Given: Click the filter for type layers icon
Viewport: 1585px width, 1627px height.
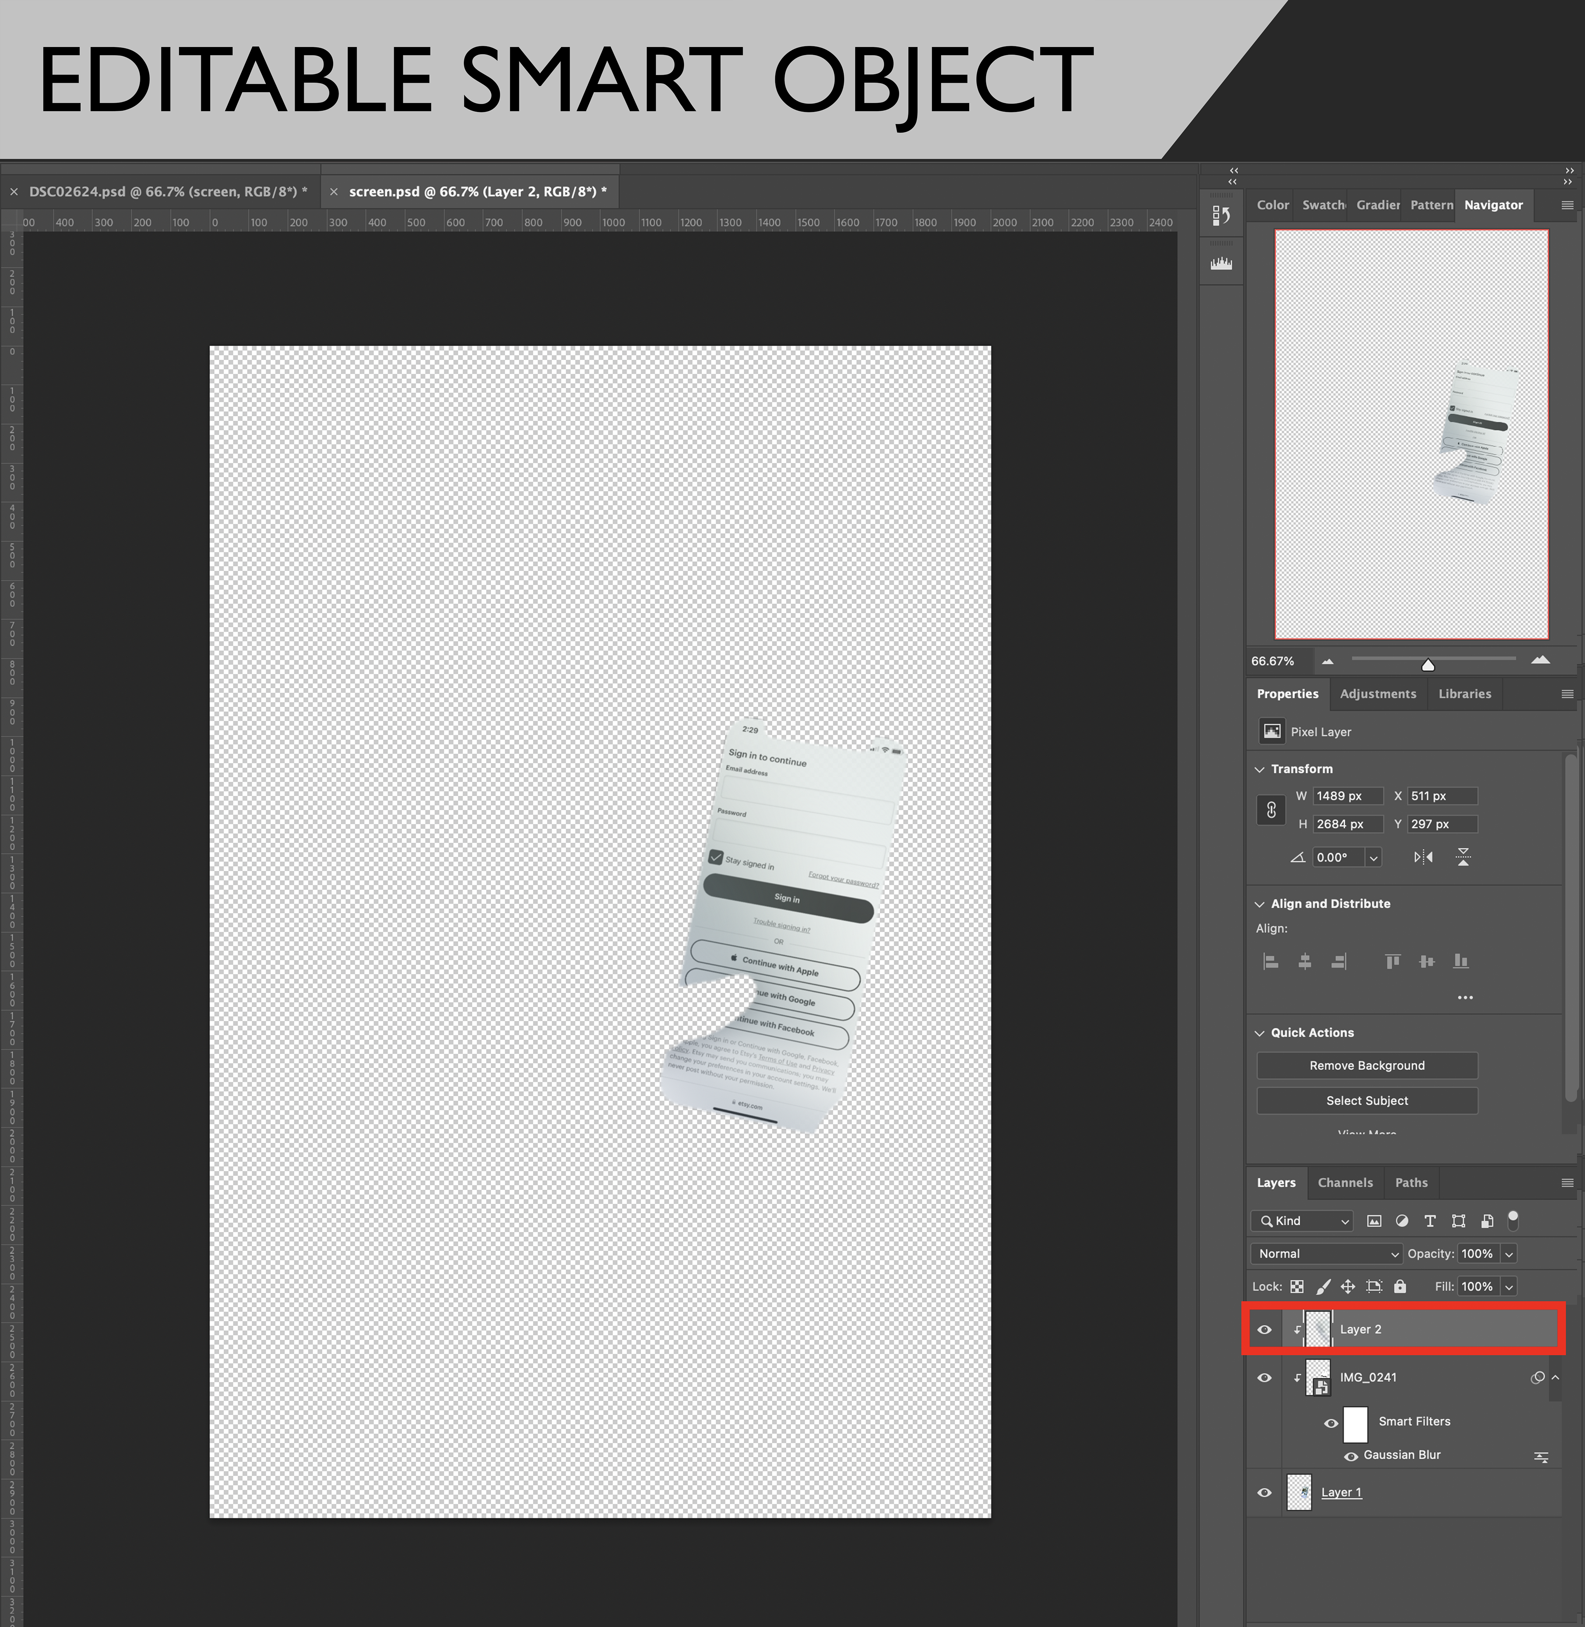Looking at the screenshot, I should [x=1430, y=1221].
